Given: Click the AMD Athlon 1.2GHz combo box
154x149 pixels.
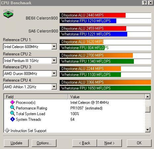Looking at the screenshot, I should coord(30,87).
